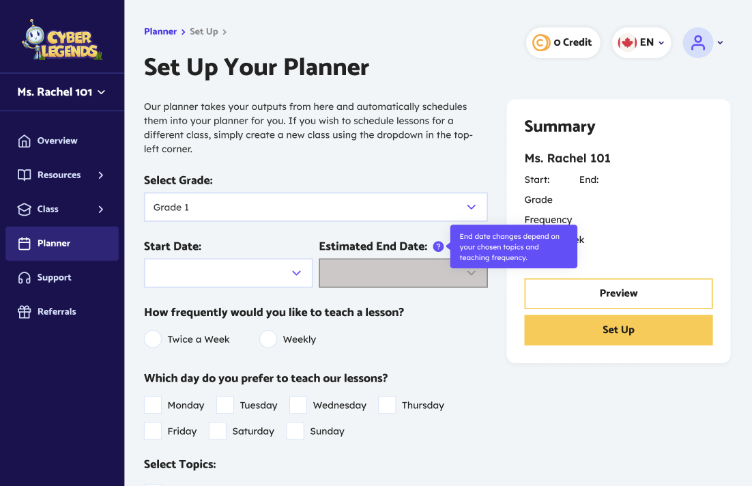The height and width of the screenshot is (486, 752).
Task: Select the Overview home icon in sidebar
Action: (x=23, y=141)
